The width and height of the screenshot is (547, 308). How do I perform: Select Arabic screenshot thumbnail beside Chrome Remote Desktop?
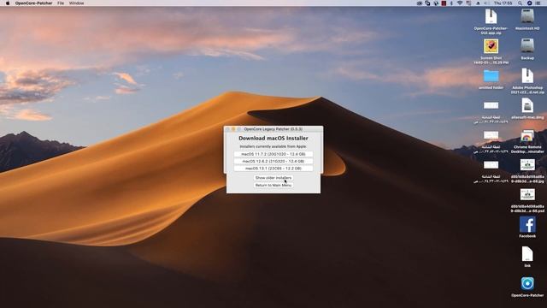[491, 135]
